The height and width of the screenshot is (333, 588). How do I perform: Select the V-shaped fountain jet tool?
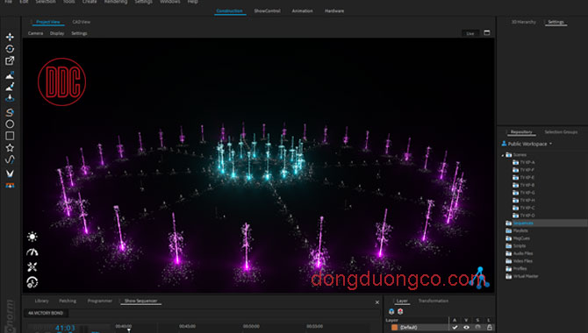coord(10,174)
